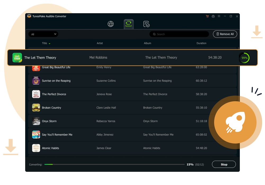Click Emily Henry artist name

tap(104, 67)
